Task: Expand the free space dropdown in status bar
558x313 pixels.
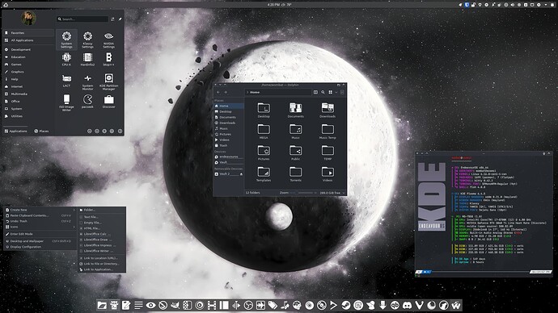Action: point(344,193)
